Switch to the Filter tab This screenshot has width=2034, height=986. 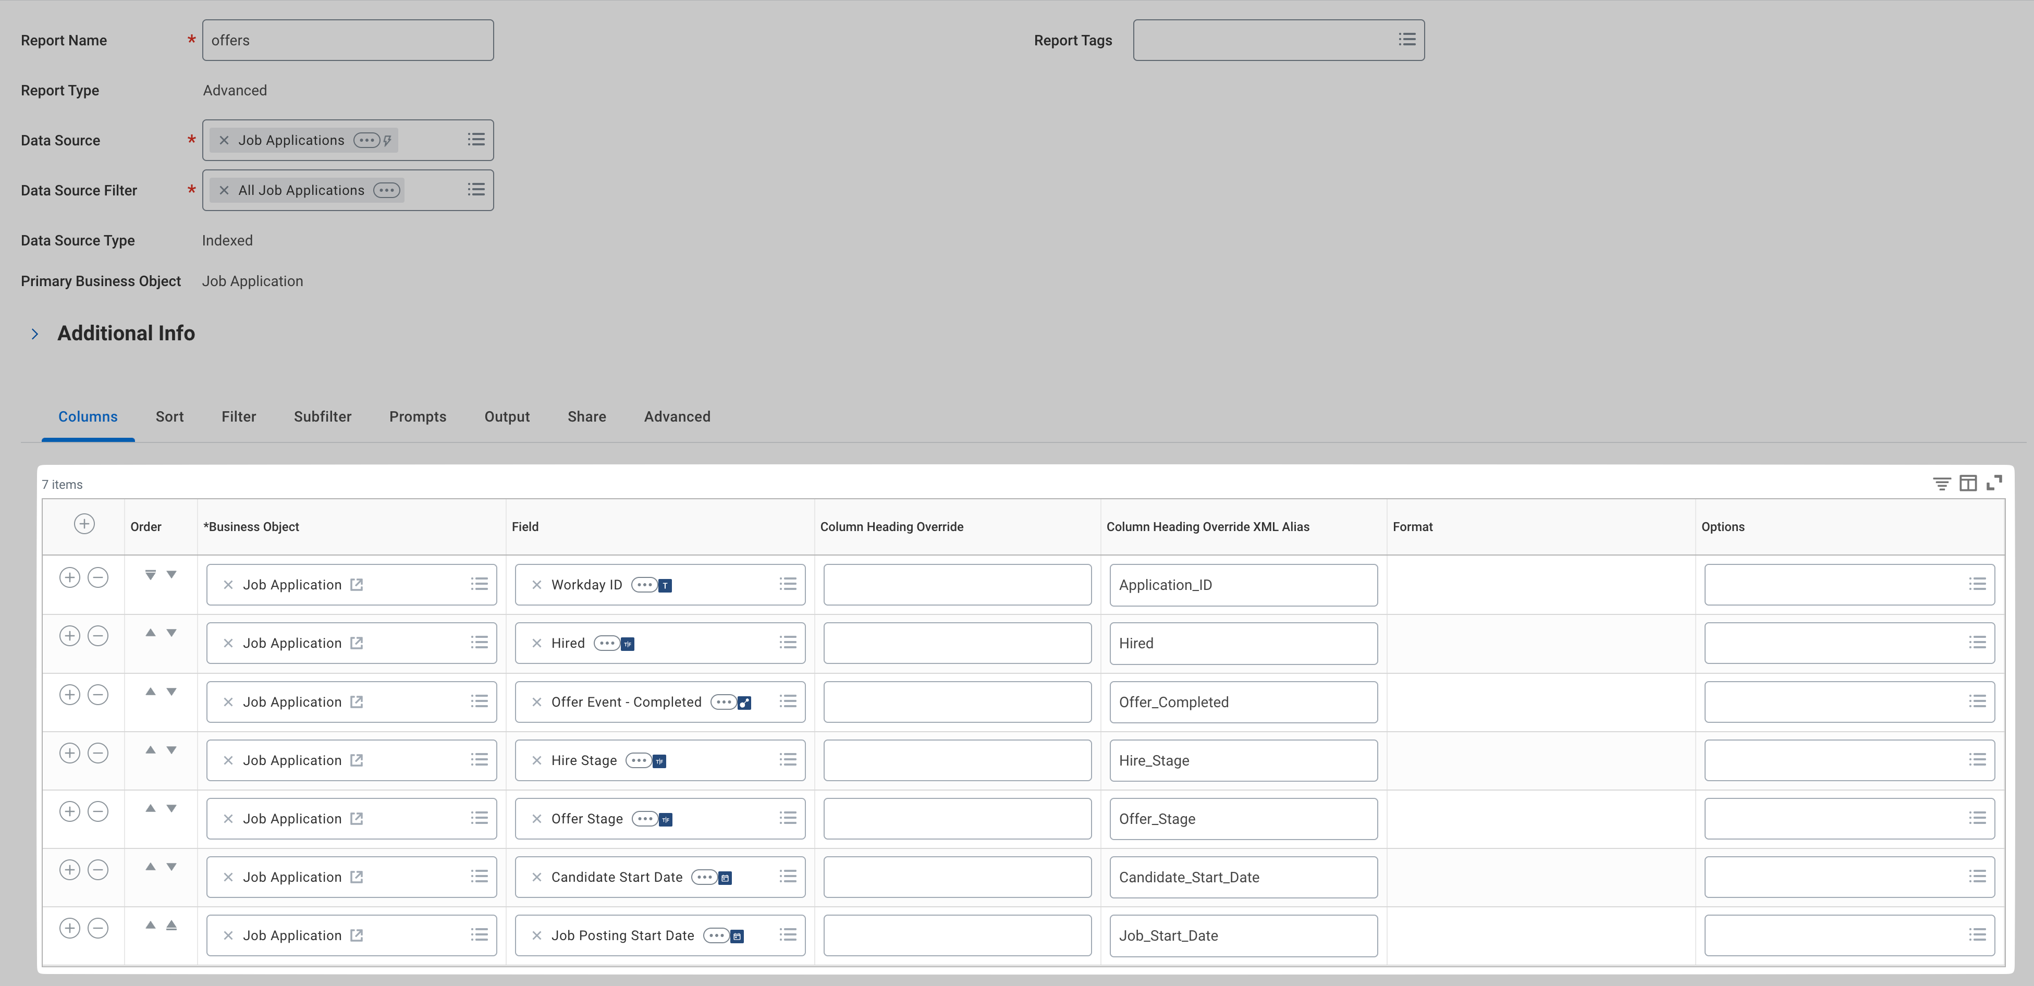(x=238, y=417)
